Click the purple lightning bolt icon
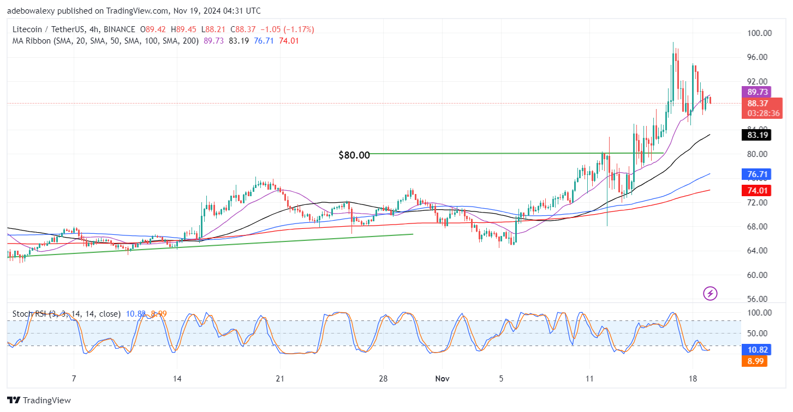 pos(709,294)
